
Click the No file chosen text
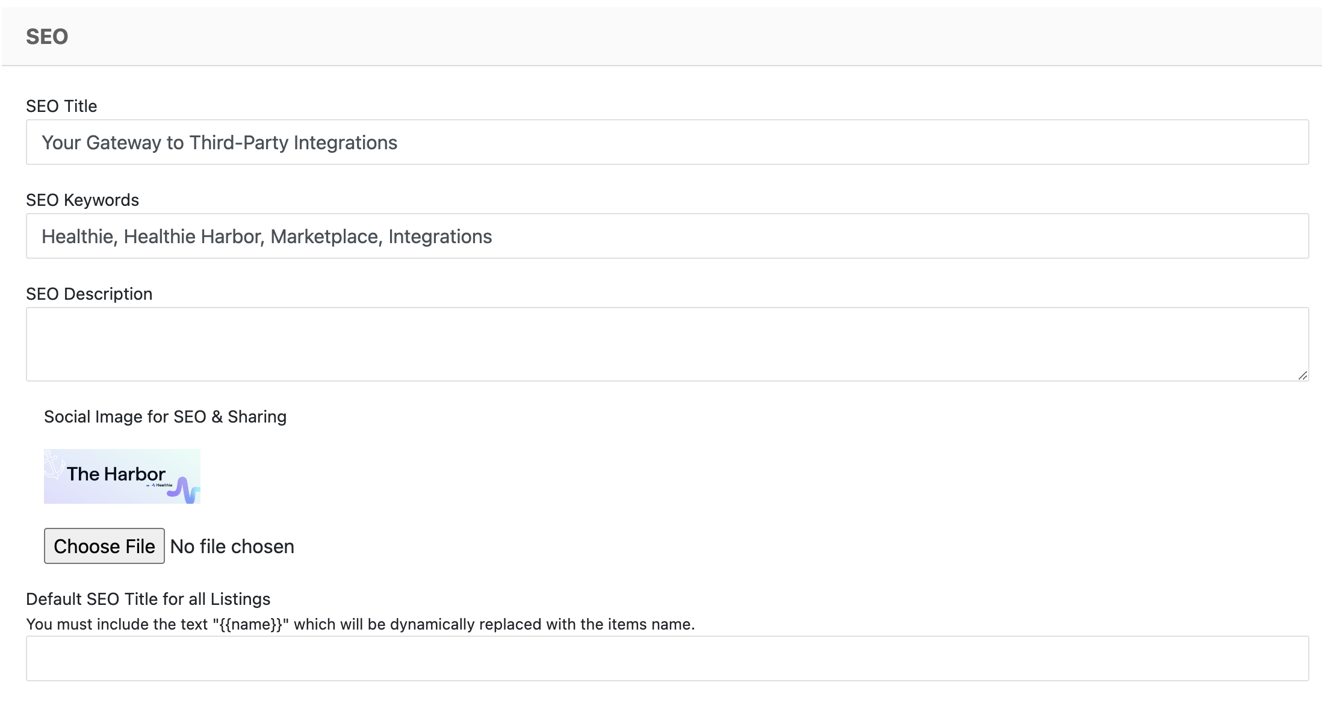(232, 547)
